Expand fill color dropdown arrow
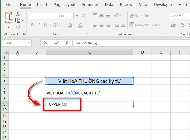The image size is (190, 140). point(75,25)
